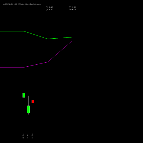This screenshot has height=143, width=143.
Task: Click the close value C: 1.00
Action: [49, 7]
